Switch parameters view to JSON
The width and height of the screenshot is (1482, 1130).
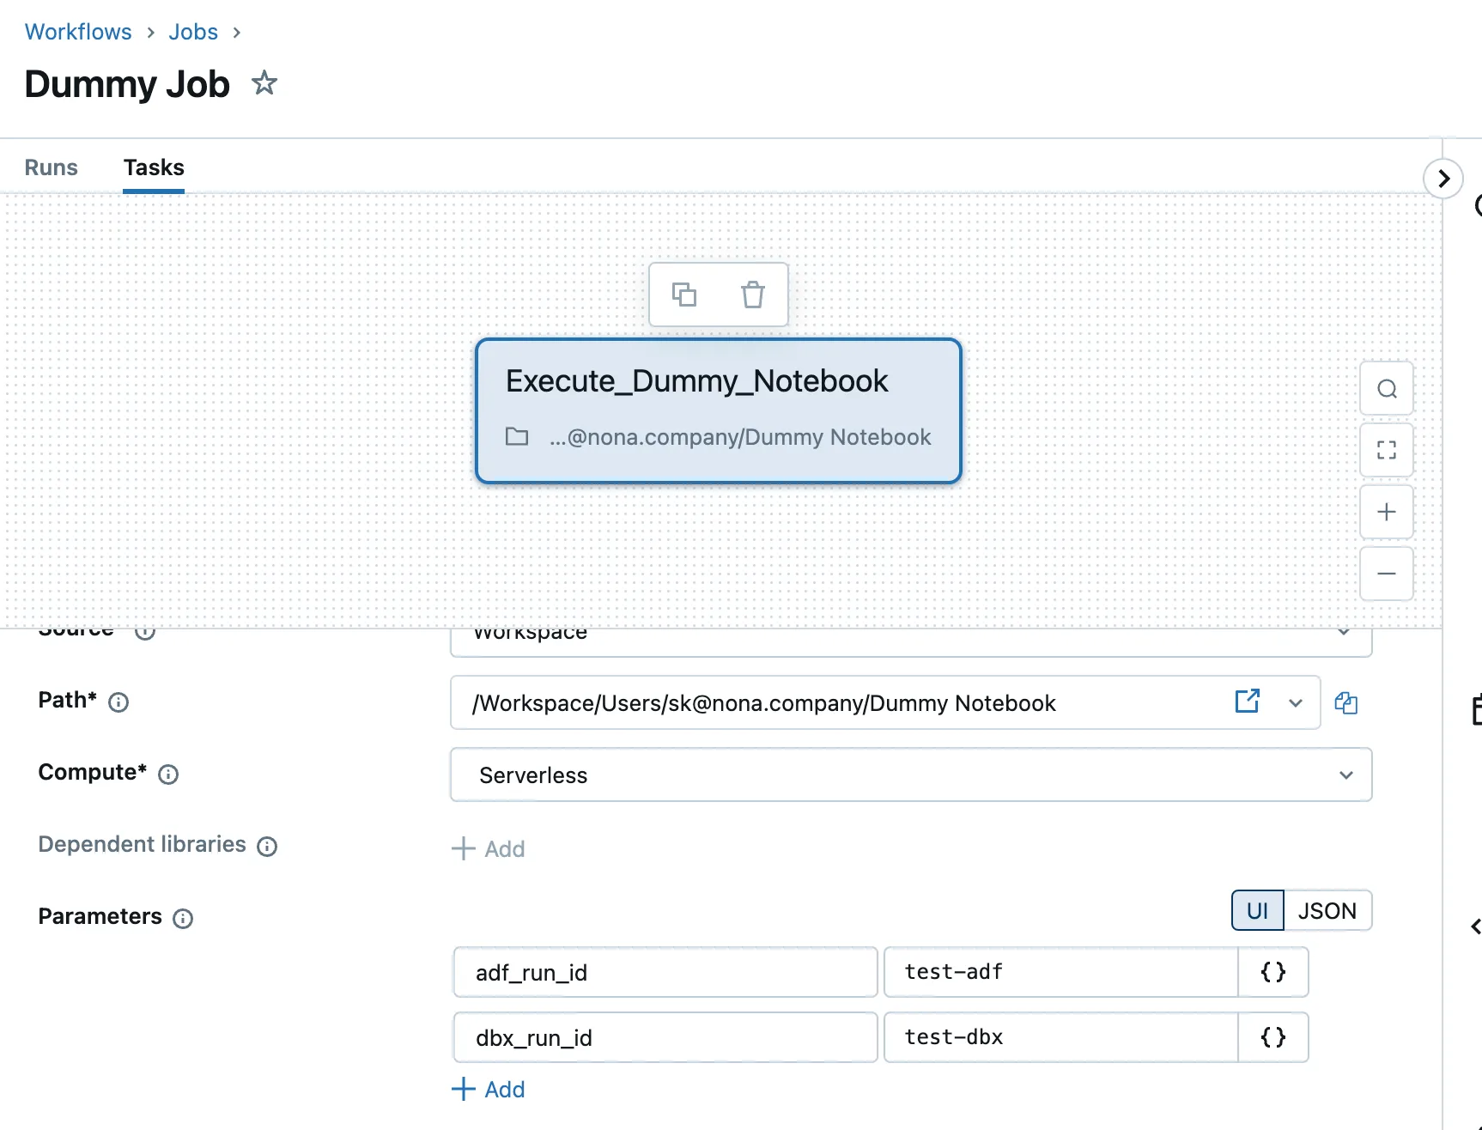point(1327,910)
